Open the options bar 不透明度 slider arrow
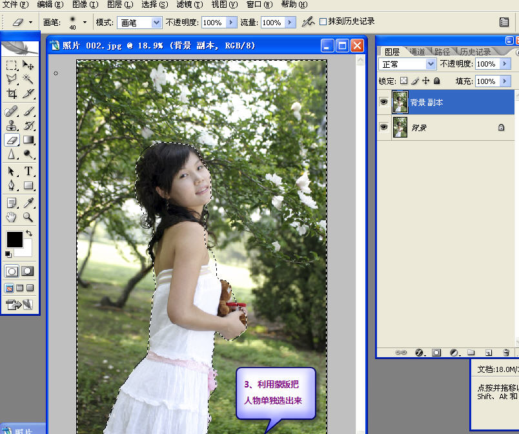This screenshot has height=434, width=519. click(231, 22)
